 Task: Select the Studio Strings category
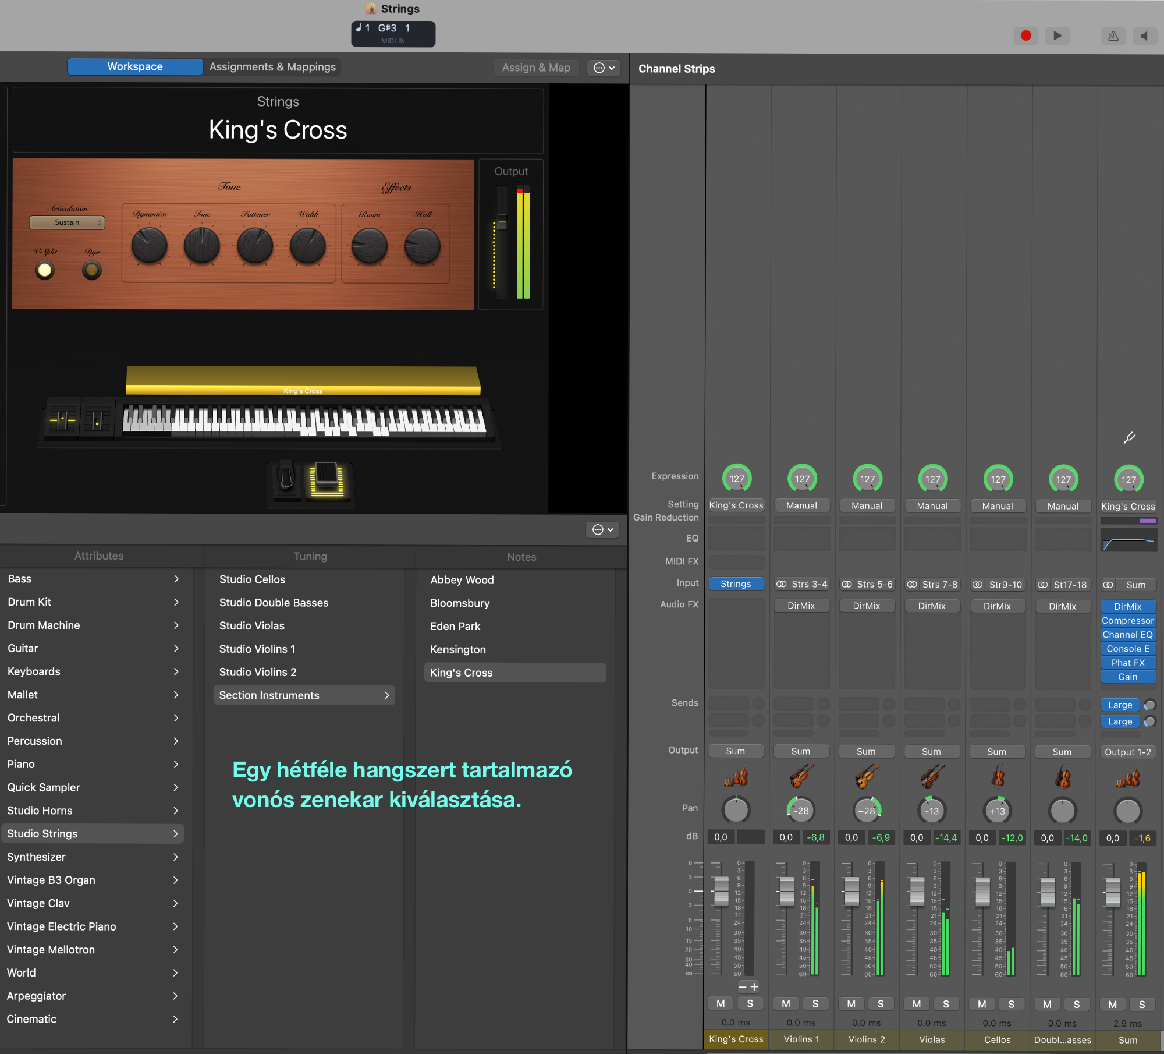click(92, 833)
